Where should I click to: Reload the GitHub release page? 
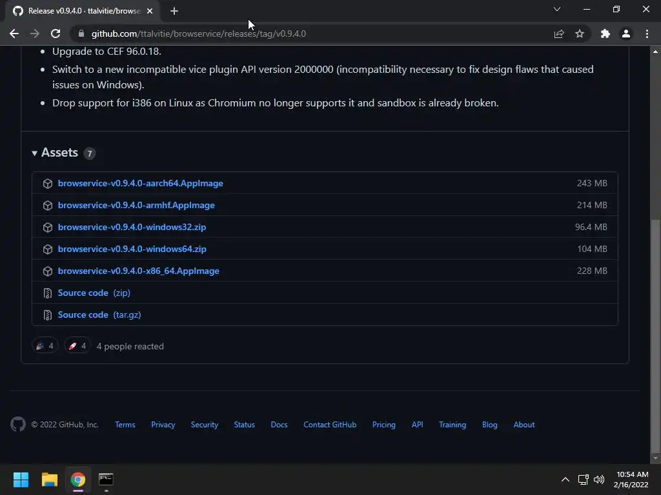(56, 34)
